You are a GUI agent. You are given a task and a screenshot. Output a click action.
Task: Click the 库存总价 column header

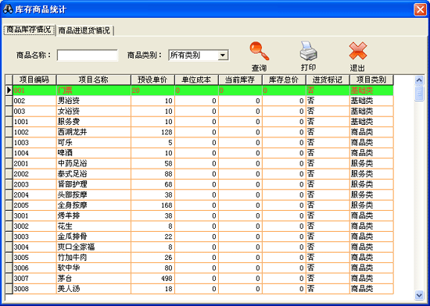click(284, 80)
